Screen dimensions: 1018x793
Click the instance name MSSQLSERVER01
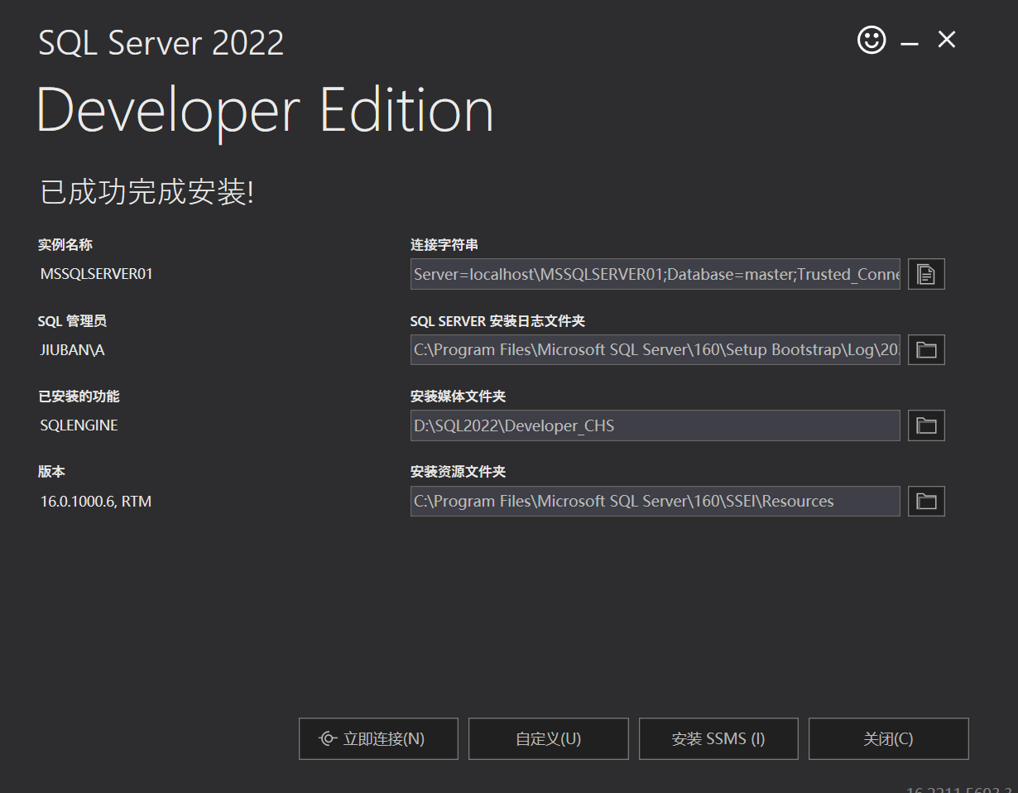pyautogui.click(x=97, y=274)
